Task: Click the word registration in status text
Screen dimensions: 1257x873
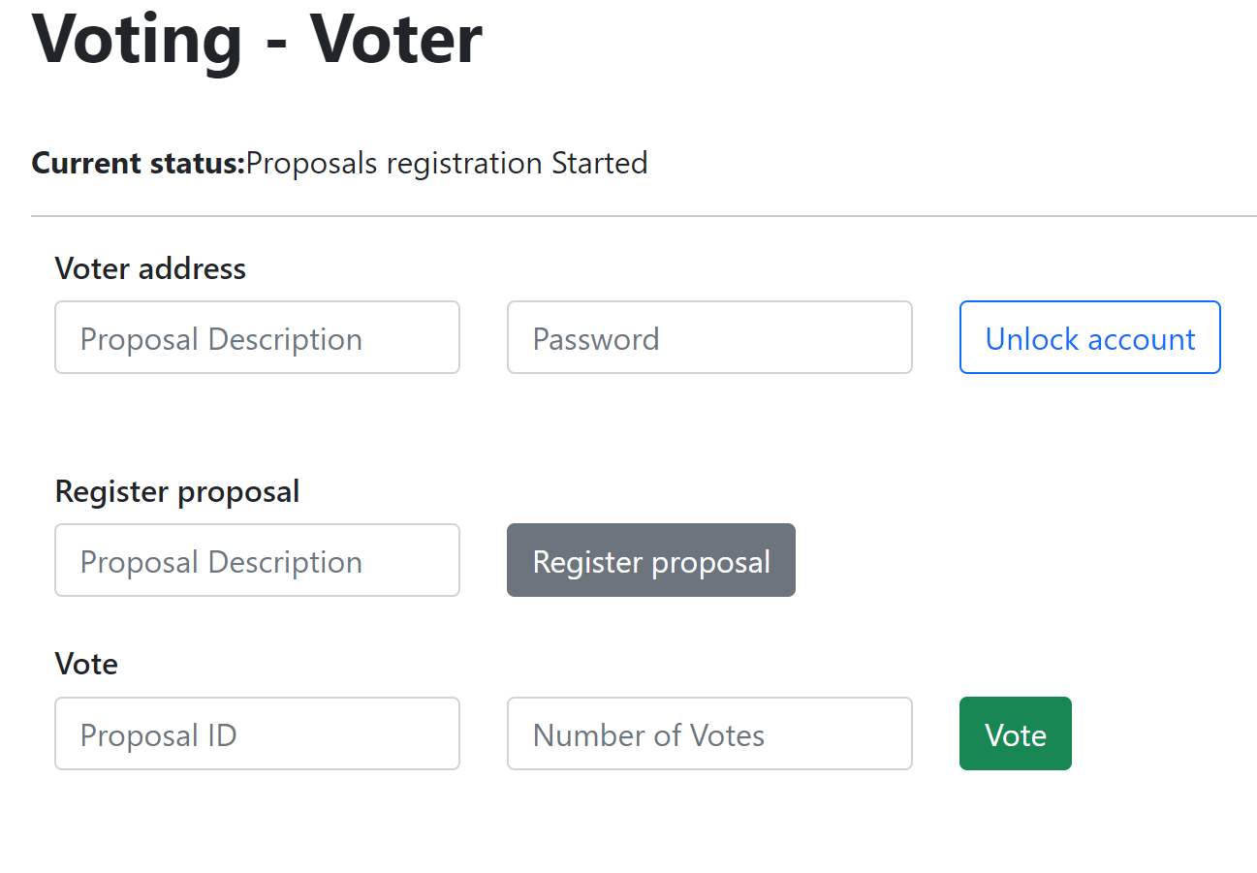Action: [x=463, y=163]
